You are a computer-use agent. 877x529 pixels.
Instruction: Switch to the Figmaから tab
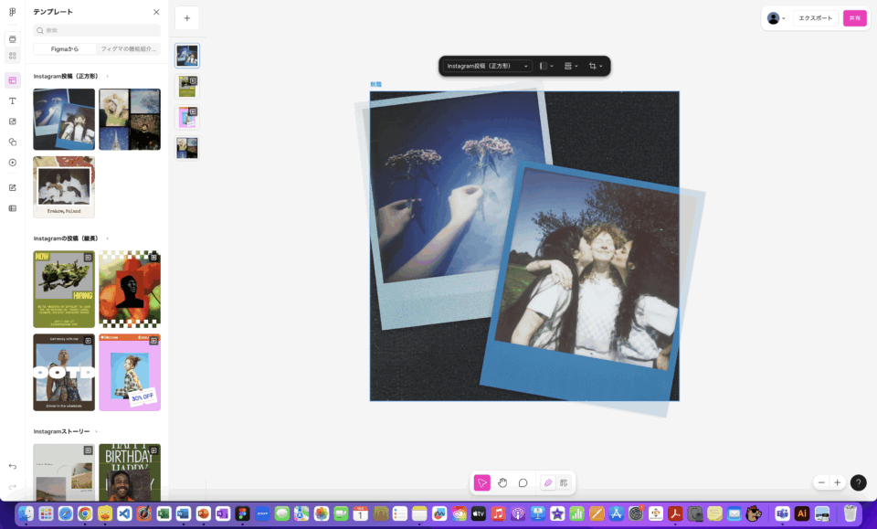65,48
